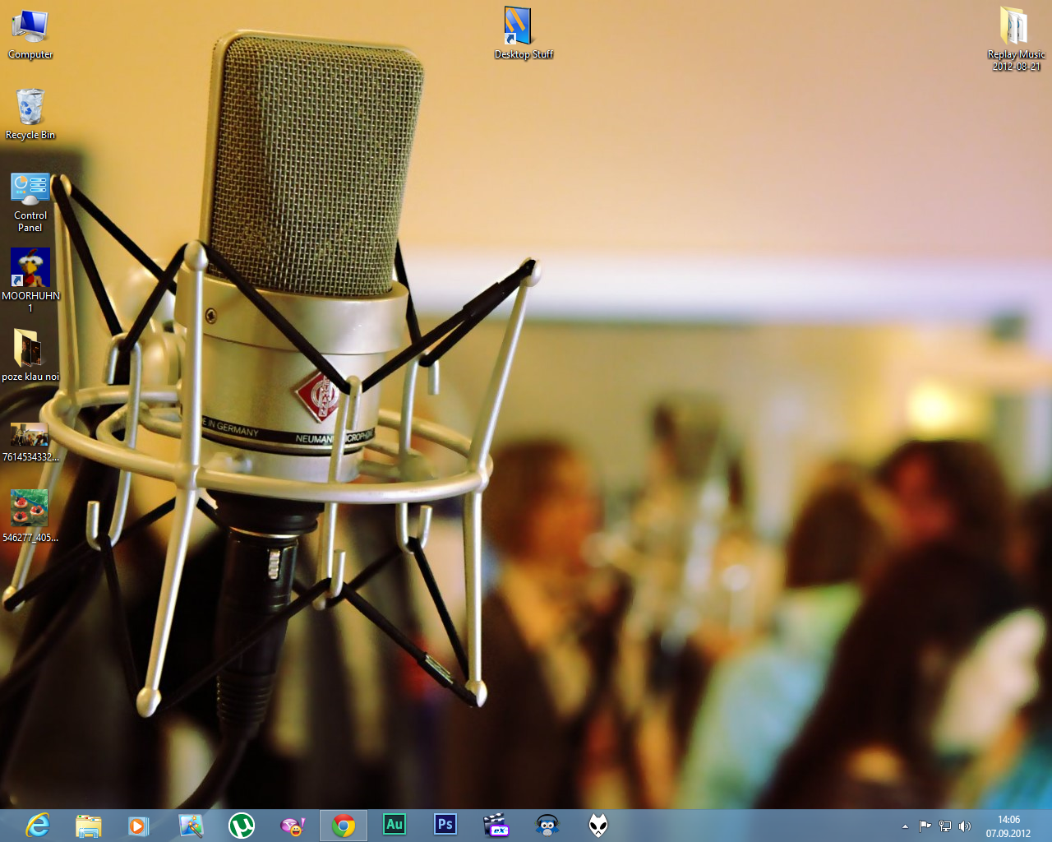Screen dimensions: 1052x842
Task: Open the Action Center flag icon
Action: (x=925, y=826)
